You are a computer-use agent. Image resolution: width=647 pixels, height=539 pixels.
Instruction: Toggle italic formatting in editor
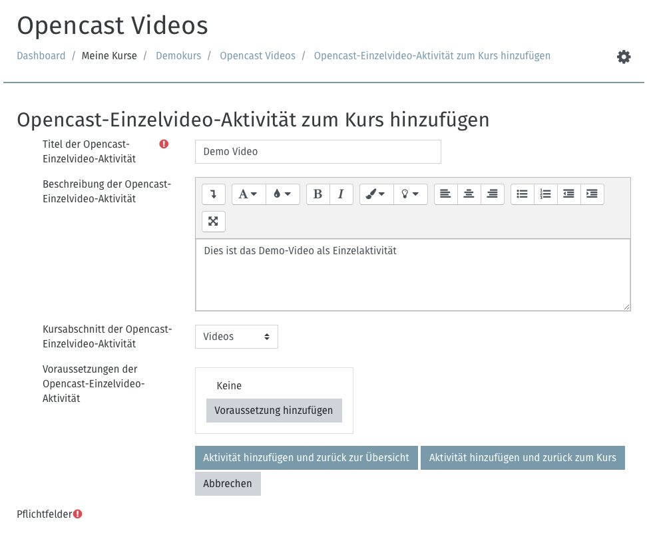coord(341,194)
